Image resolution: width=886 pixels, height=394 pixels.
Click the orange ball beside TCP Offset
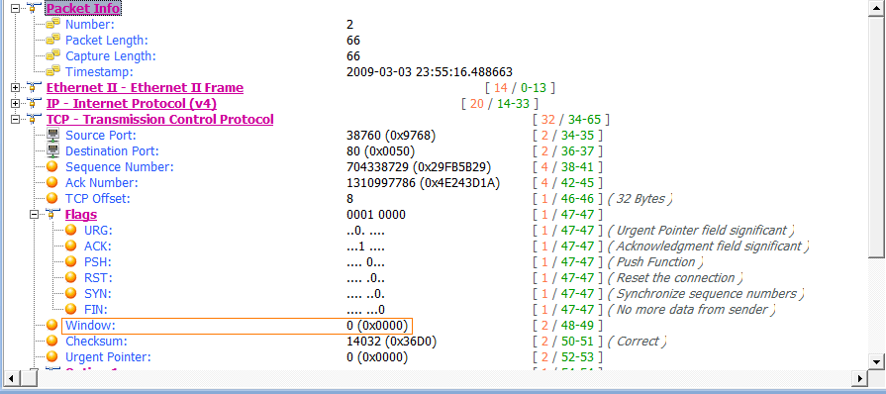pyautogui.click(x=52, y=198)
